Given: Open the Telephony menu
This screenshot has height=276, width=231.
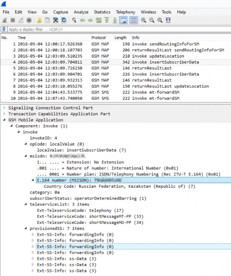Looking at the screenshot, I should [x=125, y=12].
